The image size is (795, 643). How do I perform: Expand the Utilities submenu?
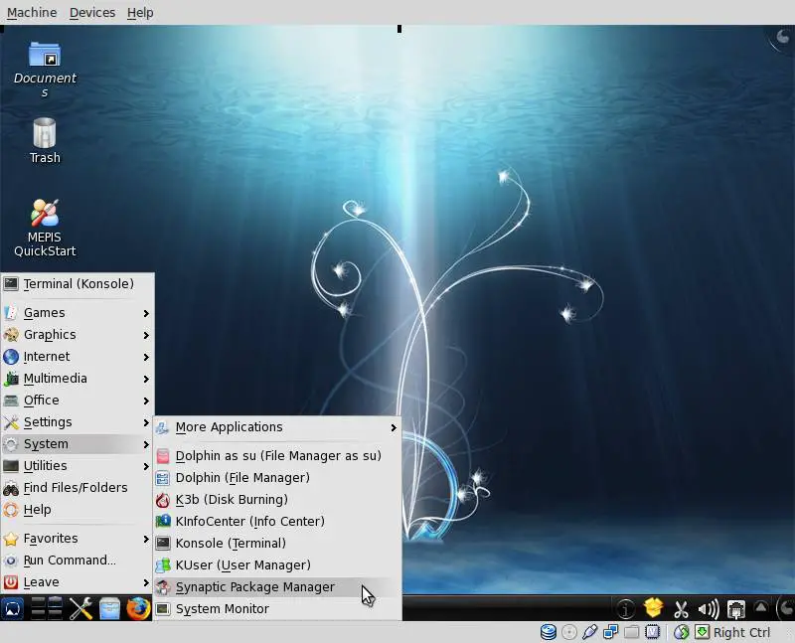coord(78,465)
